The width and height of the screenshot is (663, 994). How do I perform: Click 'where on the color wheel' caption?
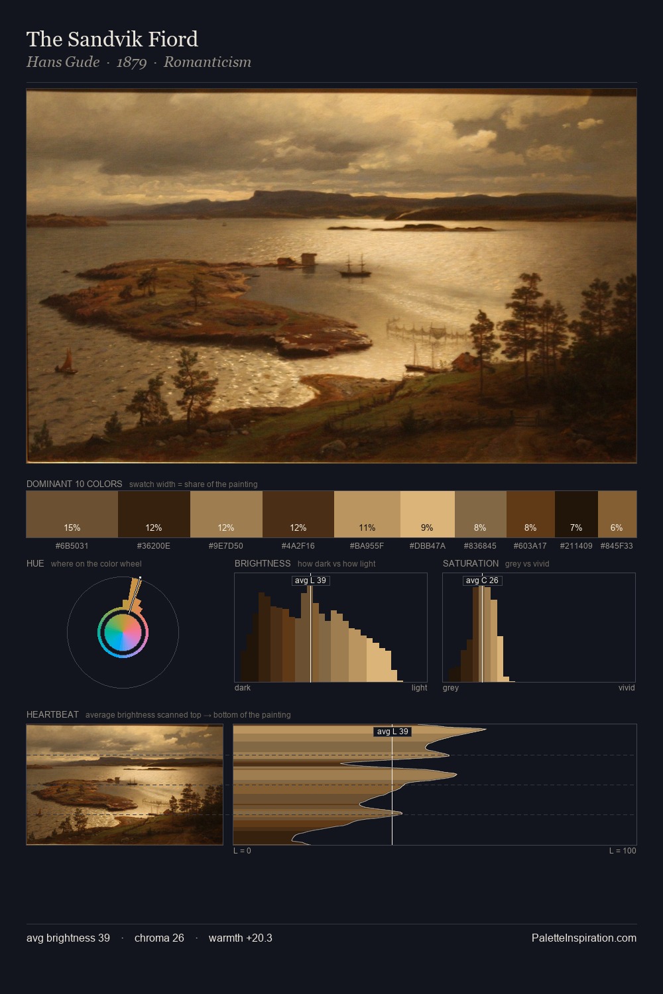(96, 564)
